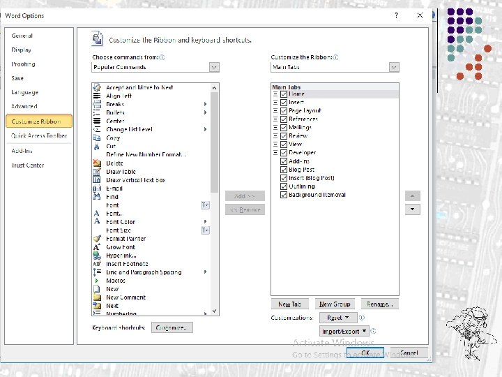The height and width of the screenshot is (377, 502).
Task: Click the Customizations info icon next to Reset
Action: (x=362, y=318)
